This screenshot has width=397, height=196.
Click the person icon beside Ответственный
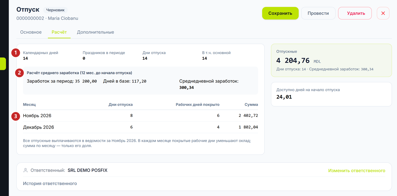point(26,170)
